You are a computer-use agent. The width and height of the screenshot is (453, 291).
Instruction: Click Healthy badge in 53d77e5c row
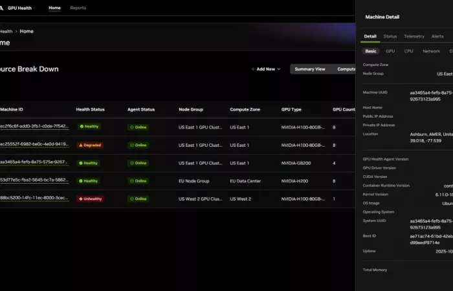click(x=88, y=181)
